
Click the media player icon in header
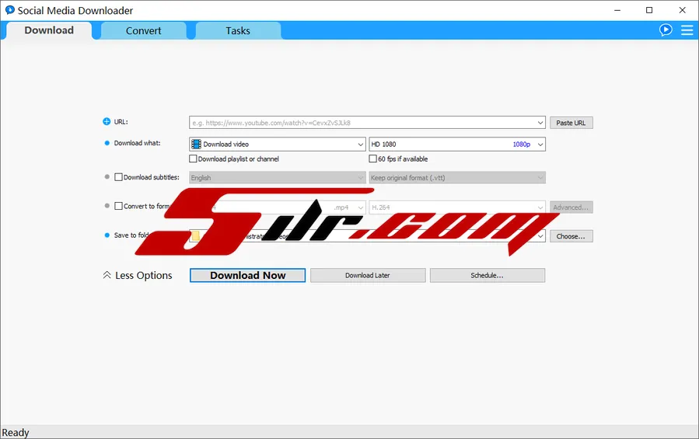click(x=666, y=30)
